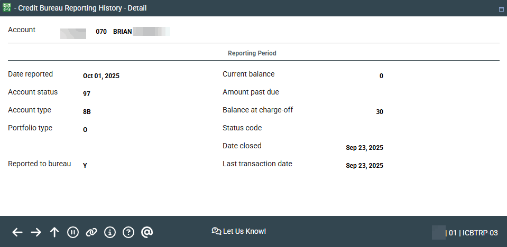Image resolution: width=507 pixels, height=247 pixels.
Task: Click the Account type value 8B
Action: coord(87,112)
